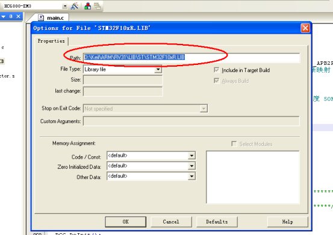Click the Custom Arguments field
This screenshot has width=333, height=235.
coord(191,121)
